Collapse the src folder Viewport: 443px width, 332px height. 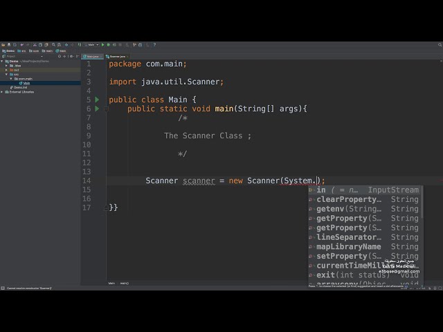pyautogui.click(x=6, y=74)
